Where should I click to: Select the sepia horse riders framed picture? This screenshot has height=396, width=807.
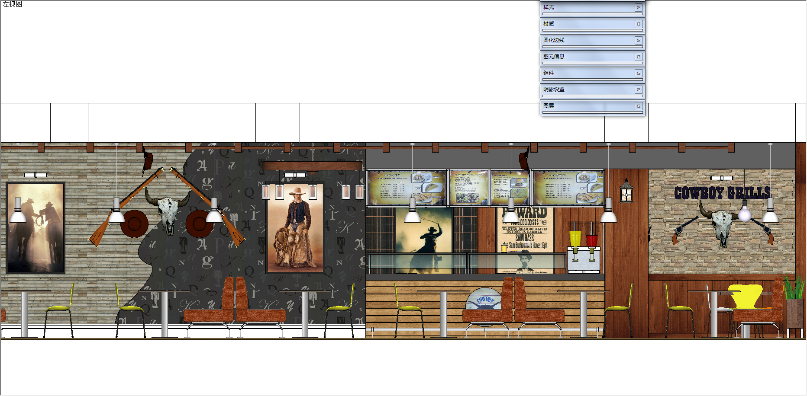(x=36, y=228)
